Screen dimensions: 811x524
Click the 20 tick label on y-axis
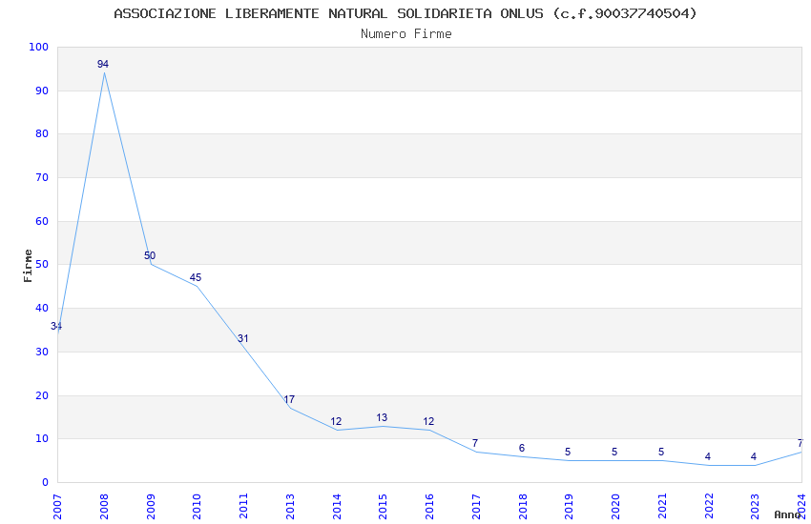click(x=42, y=395)
